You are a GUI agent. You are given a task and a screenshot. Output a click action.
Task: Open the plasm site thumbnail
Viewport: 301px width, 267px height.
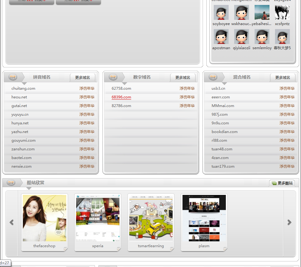tap(204, 218)
